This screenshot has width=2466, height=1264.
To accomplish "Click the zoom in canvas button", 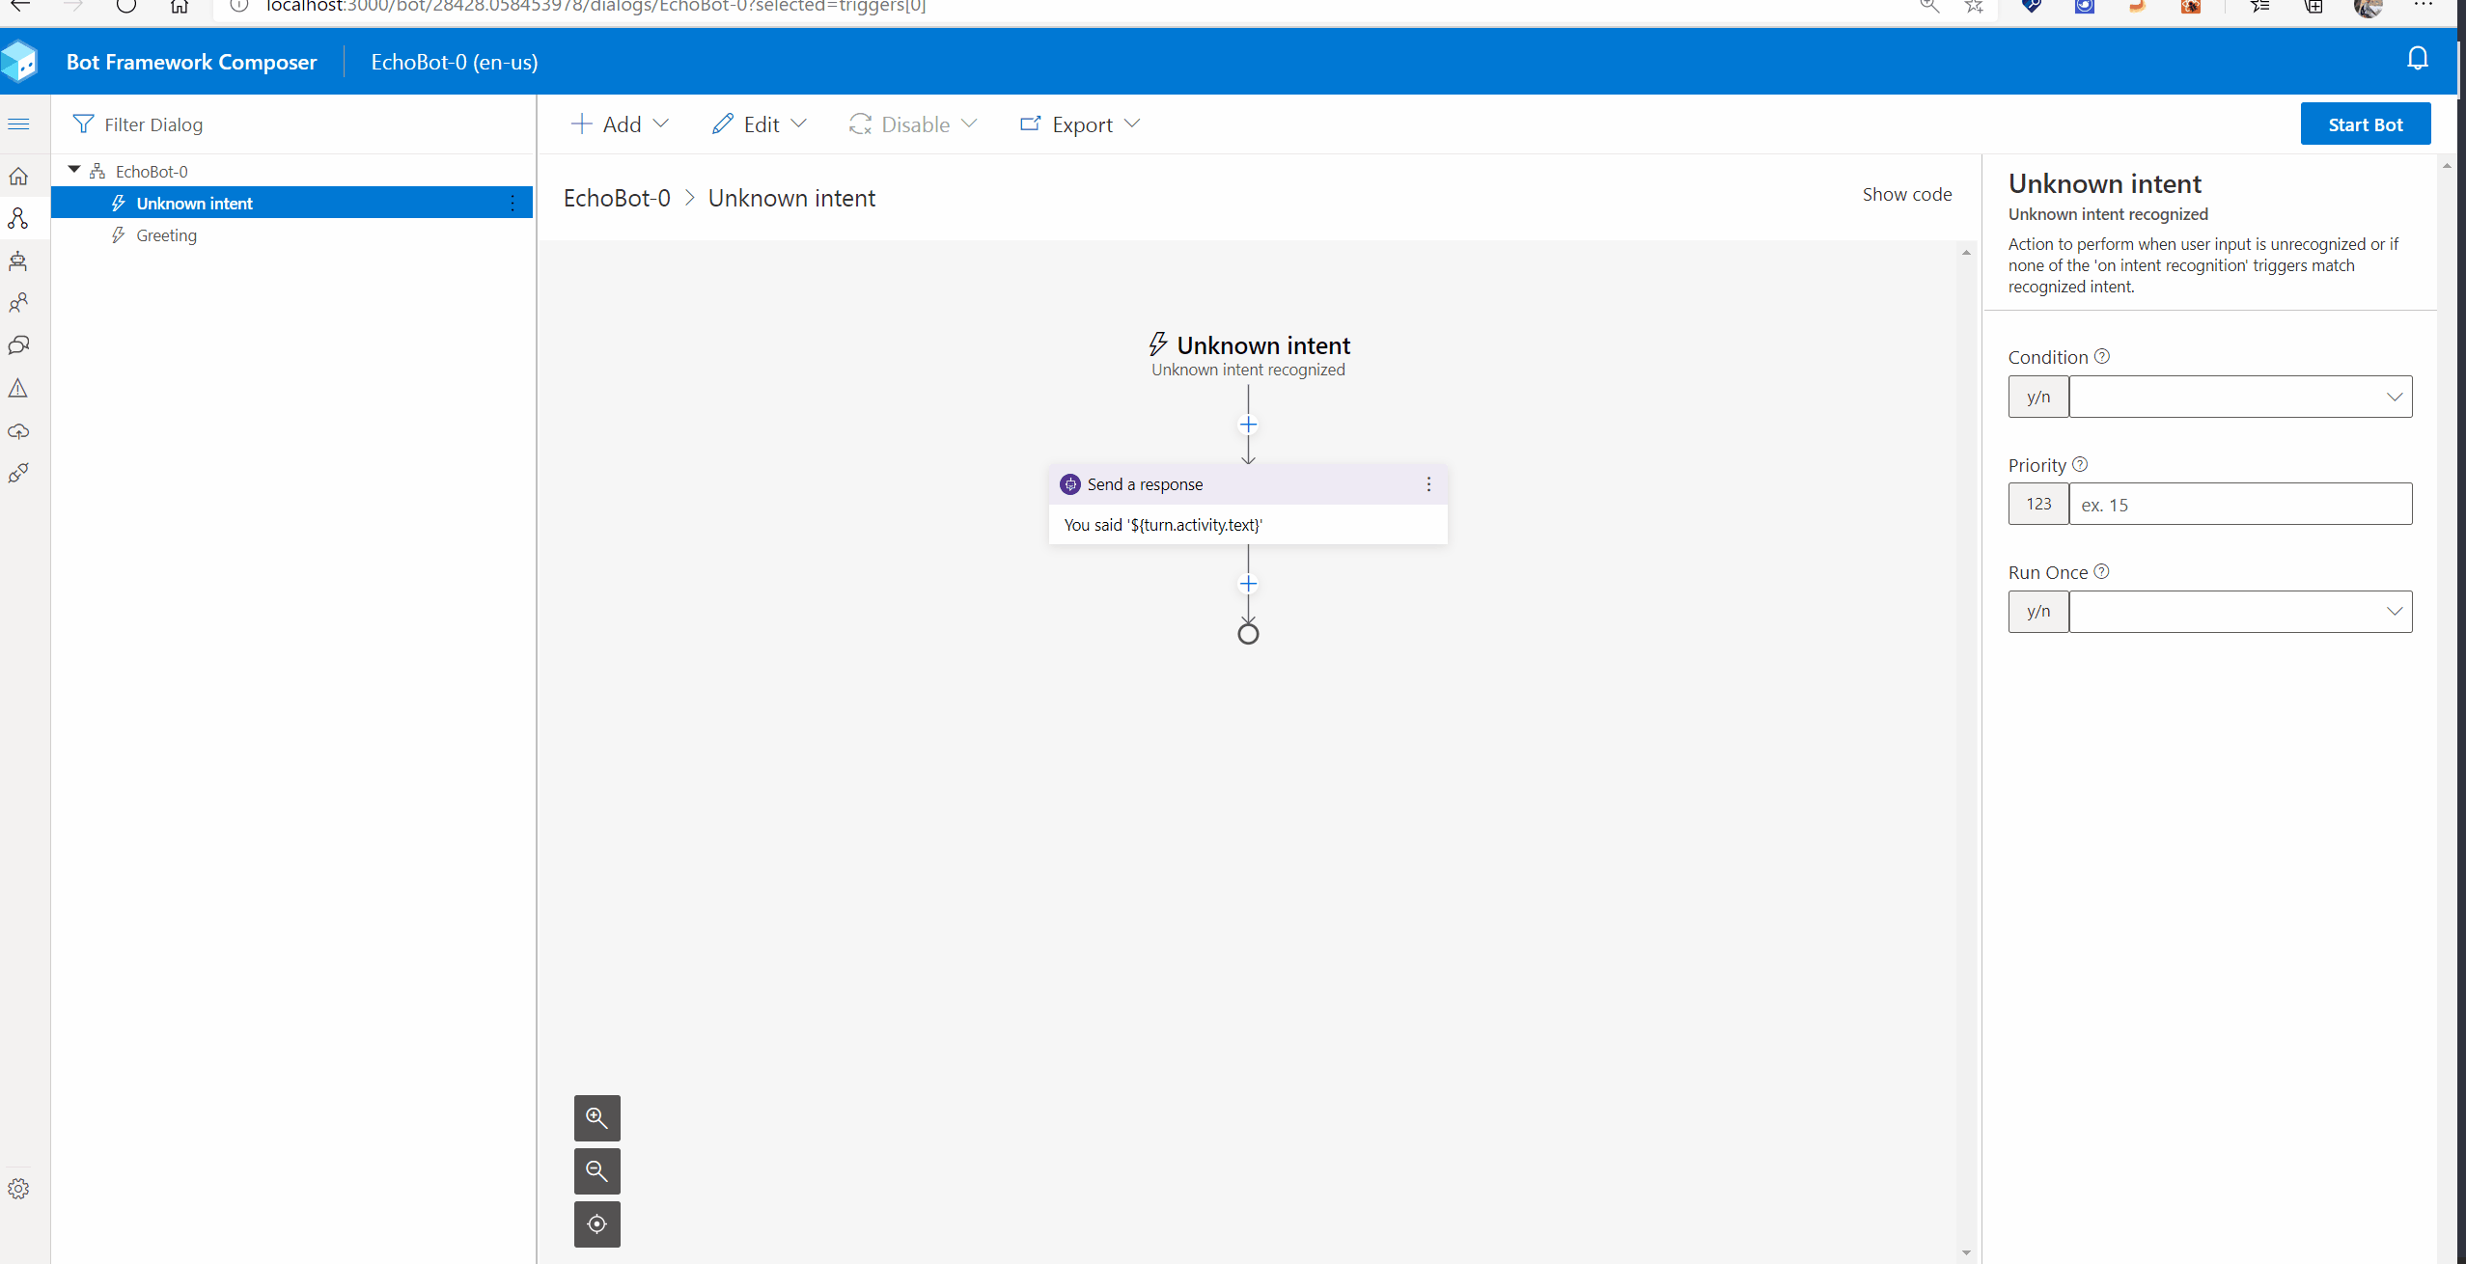I will [596, 1117].
